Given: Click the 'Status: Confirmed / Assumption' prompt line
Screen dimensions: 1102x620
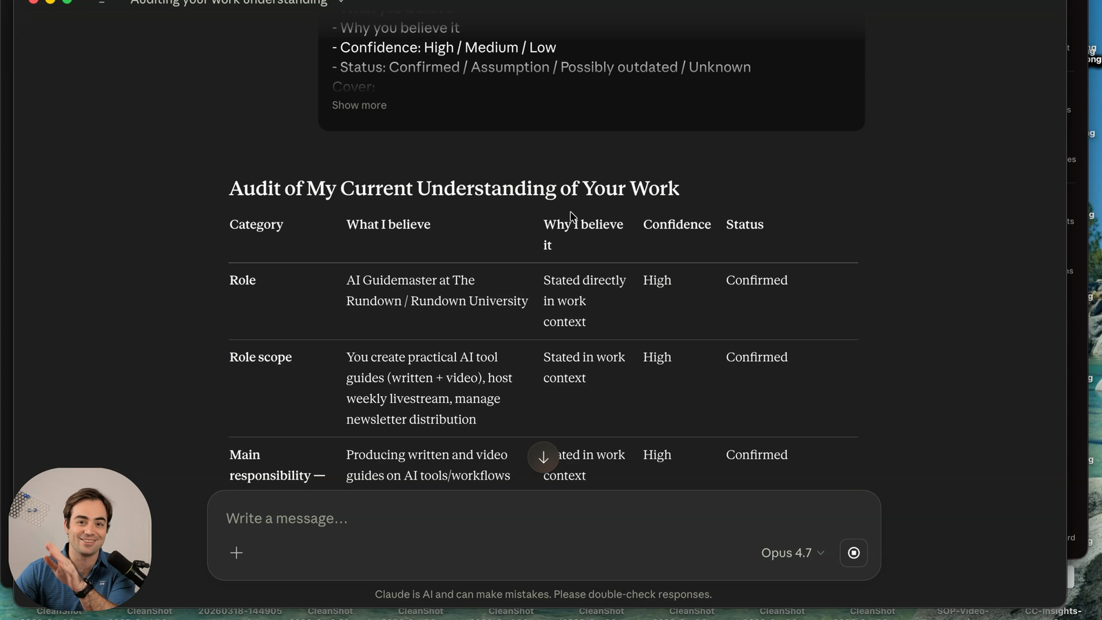Looking at the screenshot, I should pyautogui.click(x=541, y=67).
